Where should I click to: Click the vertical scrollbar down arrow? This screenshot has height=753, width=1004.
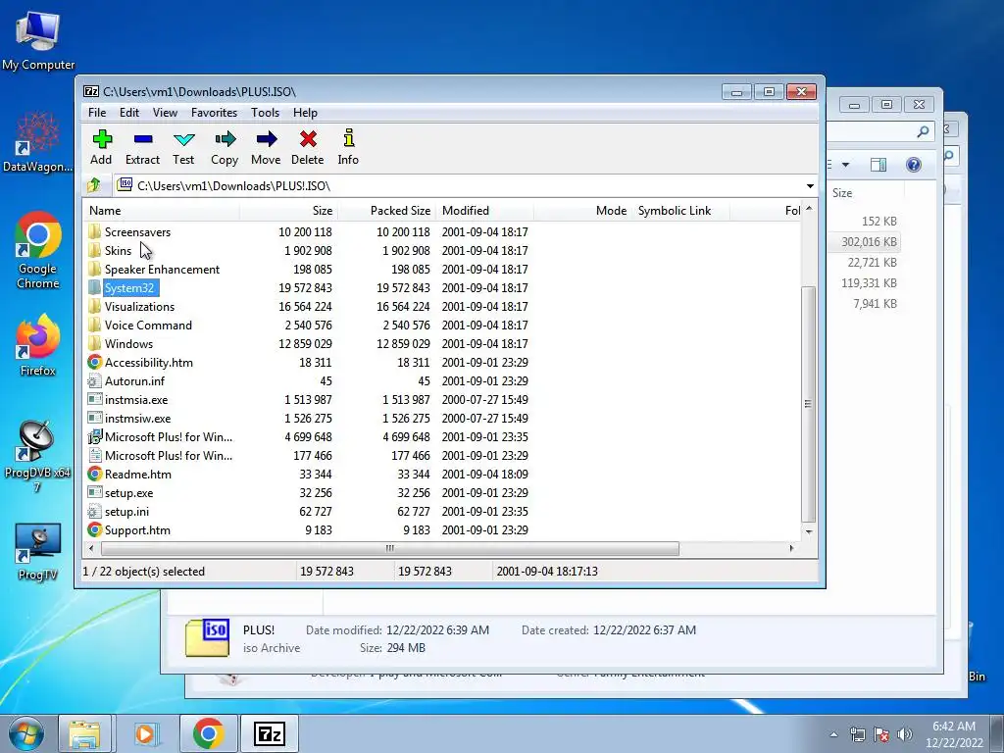tap(809, 532)
